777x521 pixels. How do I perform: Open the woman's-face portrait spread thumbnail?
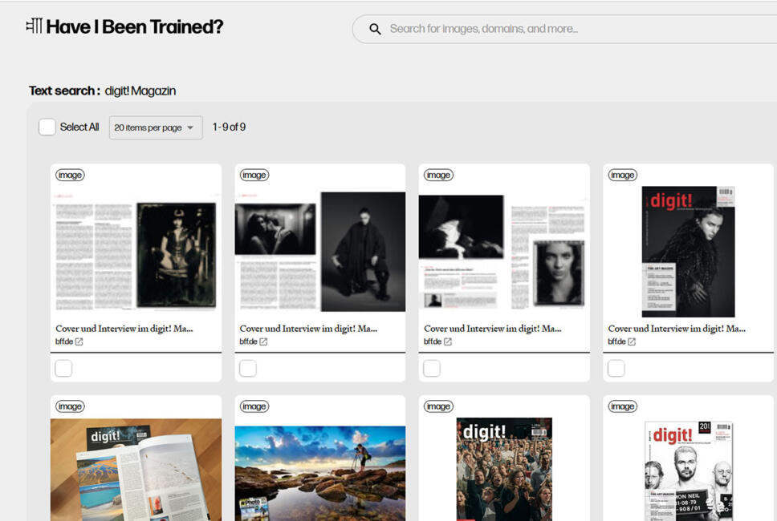point(504,252)
